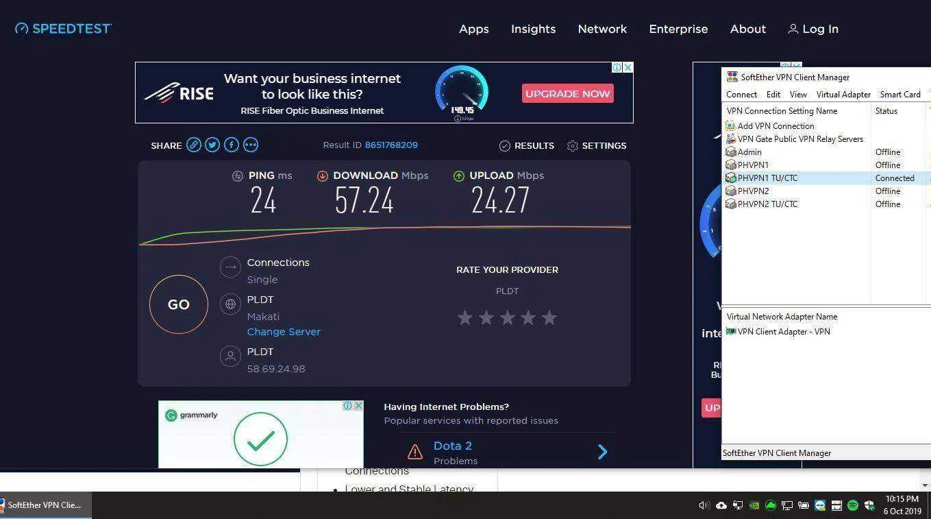Open the Network menu

602,29
